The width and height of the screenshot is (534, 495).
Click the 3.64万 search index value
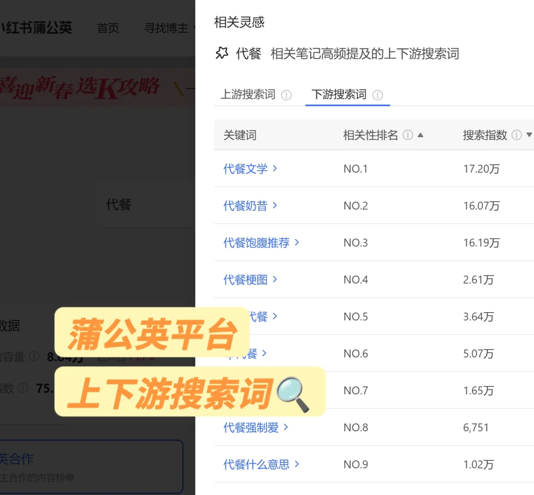pos(479,317)
